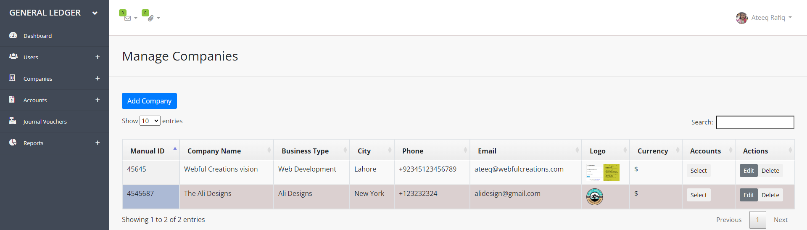
Task: Collapse the General Ledger header chevron
Action: pos(95,13)
